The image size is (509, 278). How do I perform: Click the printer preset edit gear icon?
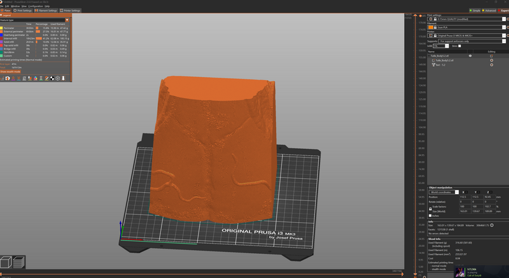[x=508, y=36]
